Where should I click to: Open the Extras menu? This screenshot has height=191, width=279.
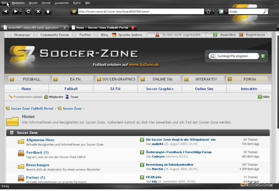click(77, 3)
